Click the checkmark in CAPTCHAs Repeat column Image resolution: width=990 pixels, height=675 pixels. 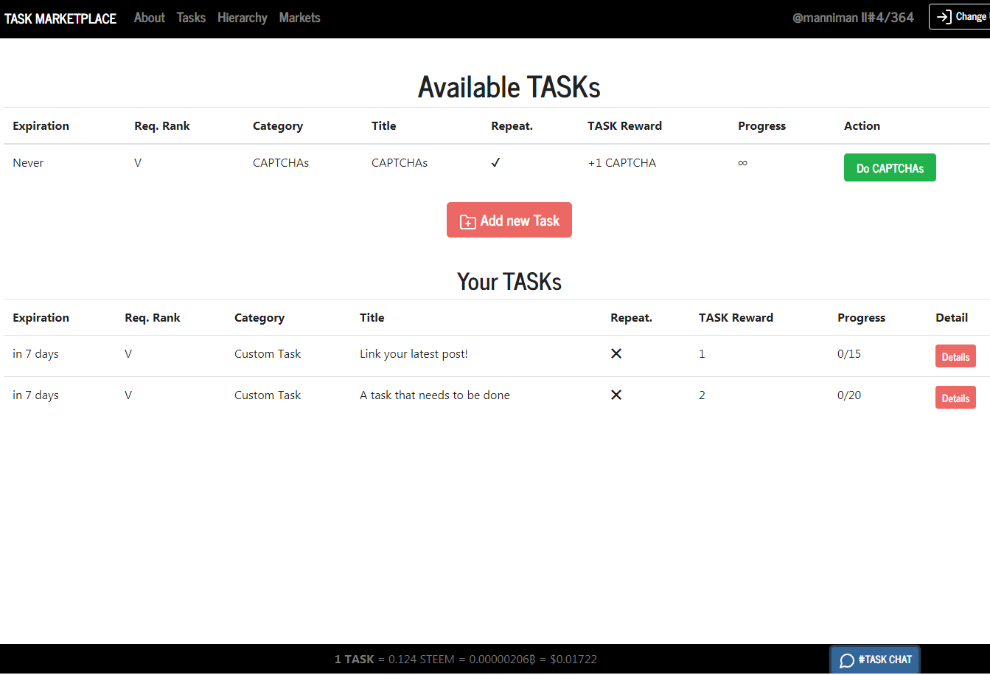tap(495, 163)
